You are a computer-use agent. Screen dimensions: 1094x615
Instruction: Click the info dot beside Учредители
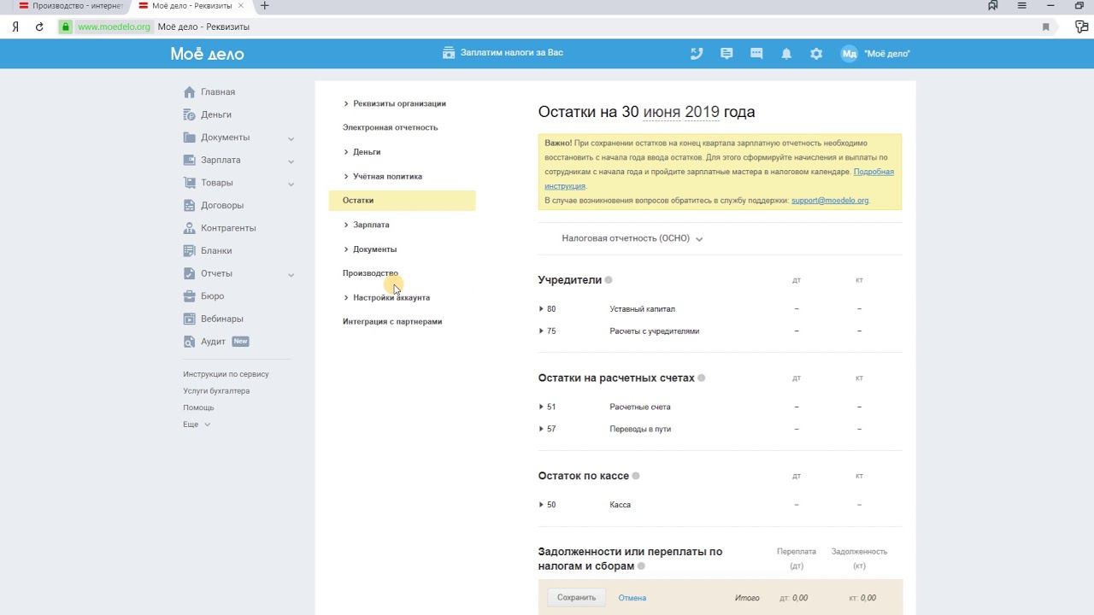[x=609, y=280]
